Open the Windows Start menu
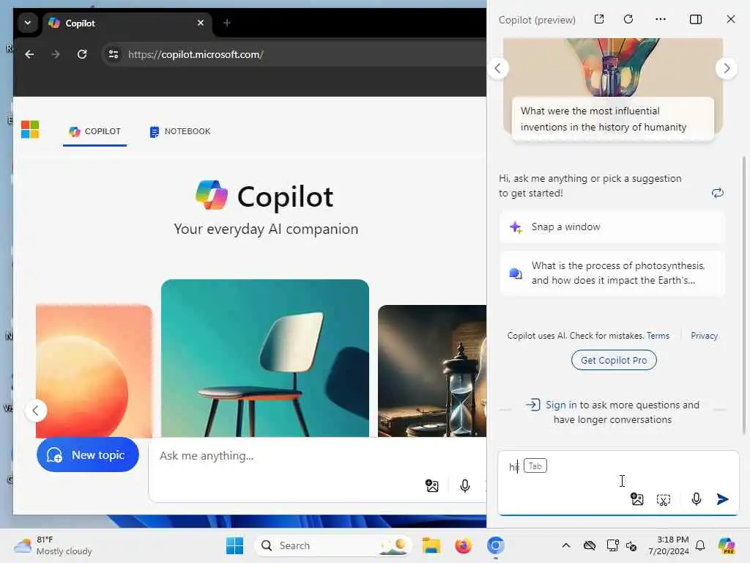Viewport: 750px width, 563px height. point(234,545)
